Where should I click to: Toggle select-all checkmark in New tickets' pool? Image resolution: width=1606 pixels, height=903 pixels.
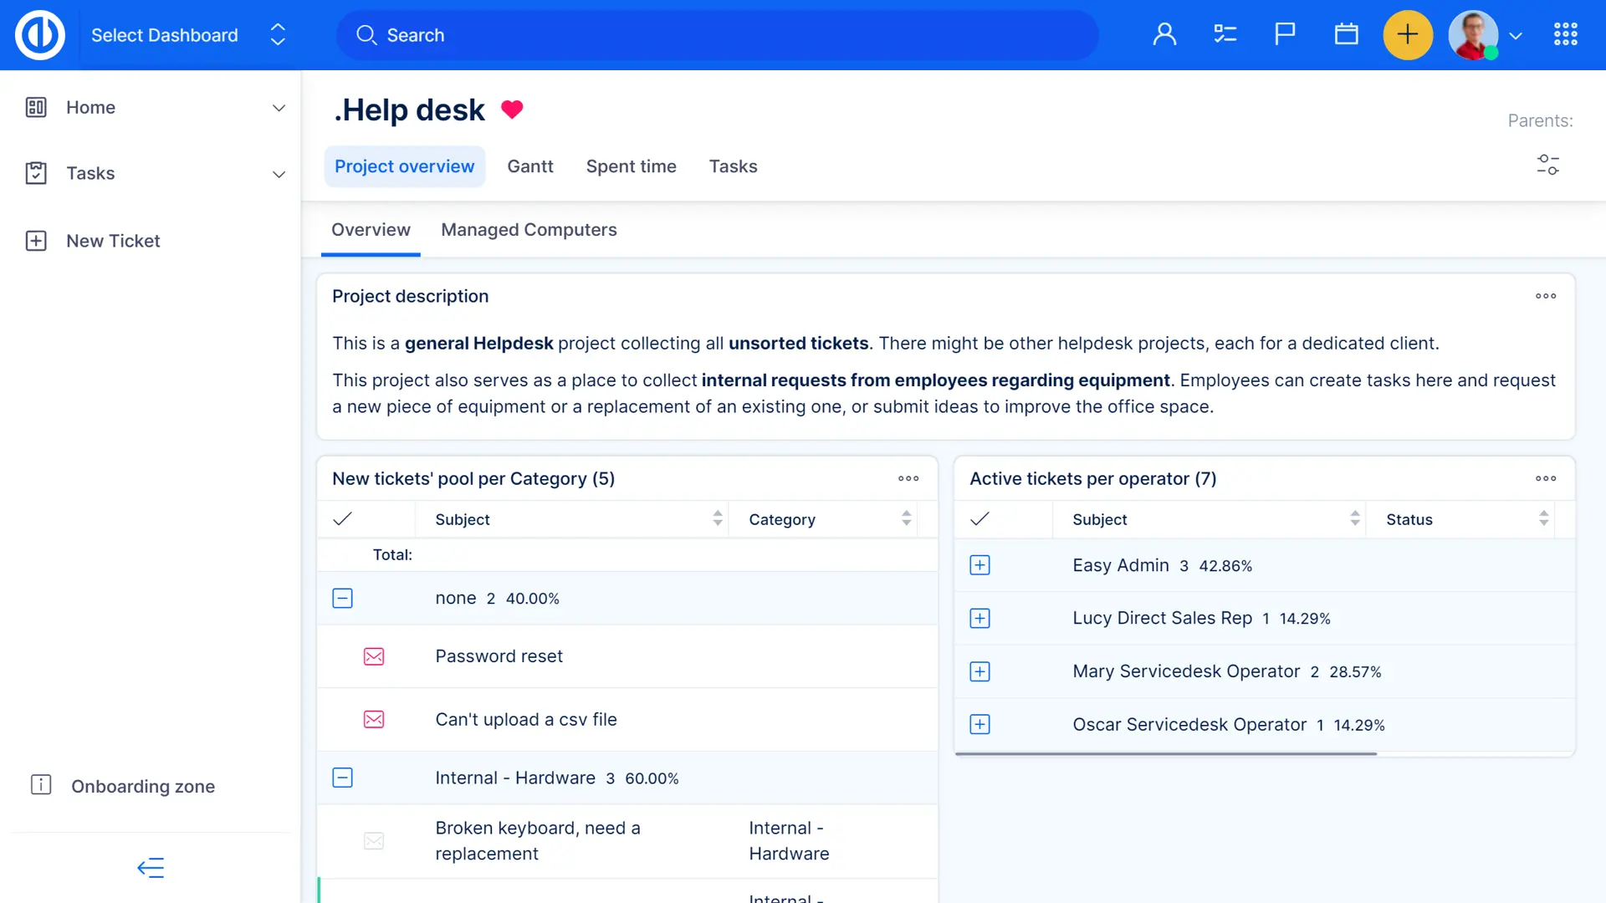coord(342,519)
